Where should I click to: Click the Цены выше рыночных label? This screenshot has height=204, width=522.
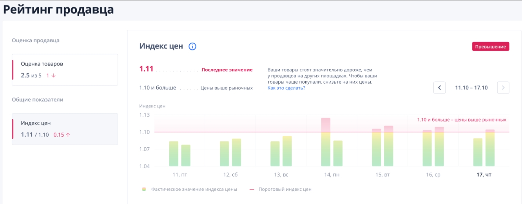pos(227,88)
